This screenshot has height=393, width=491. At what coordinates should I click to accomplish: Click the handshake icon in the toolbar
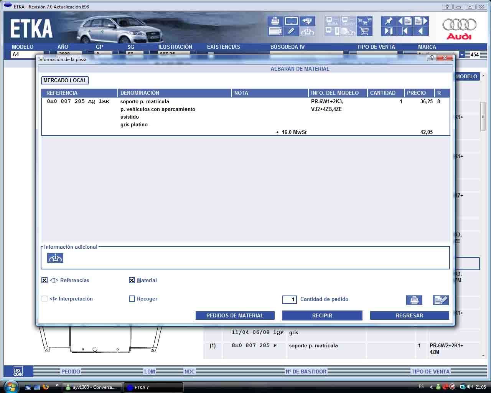[307, 21]
